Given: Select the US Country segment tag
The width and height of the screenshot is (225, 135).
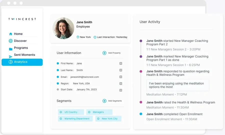Looking at the screenshot, I should (71, 112).
